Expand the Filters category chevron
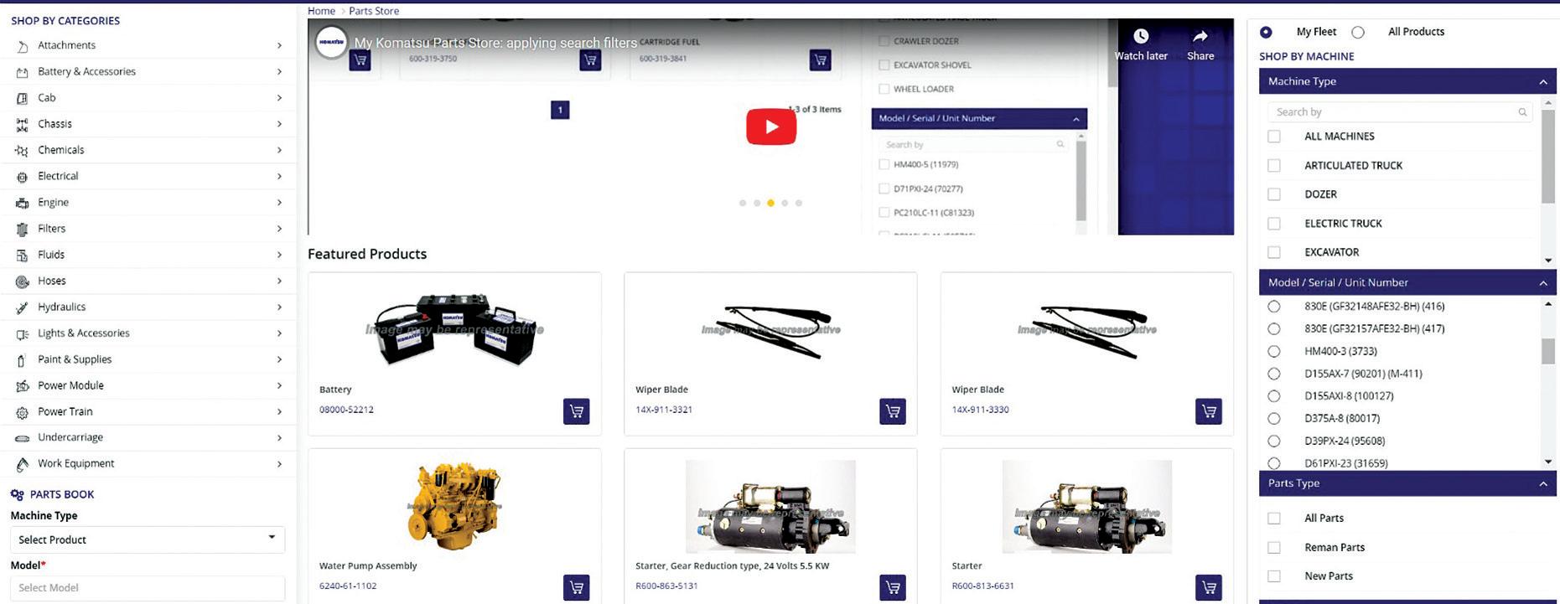 coord(279,229)
